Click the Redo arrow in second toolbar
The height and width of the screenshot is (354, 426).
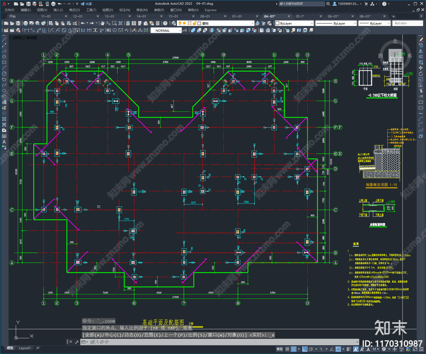[92, 23]
